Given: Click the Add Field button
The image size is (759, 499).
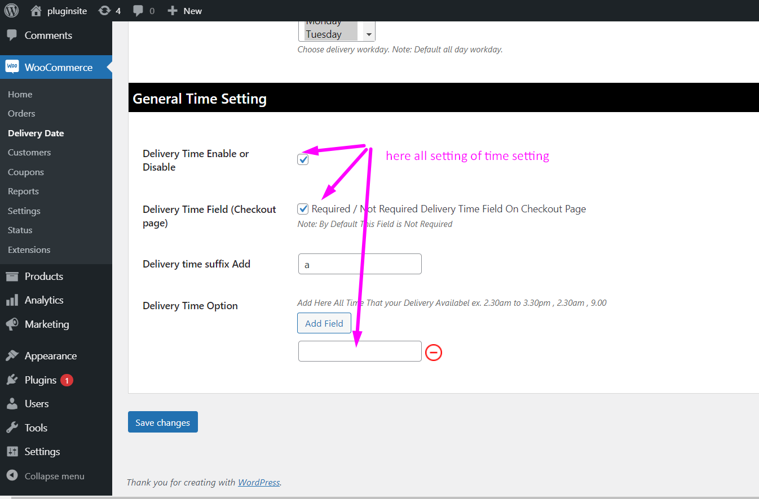Looking at the screenshot, I should click(324, 323).
